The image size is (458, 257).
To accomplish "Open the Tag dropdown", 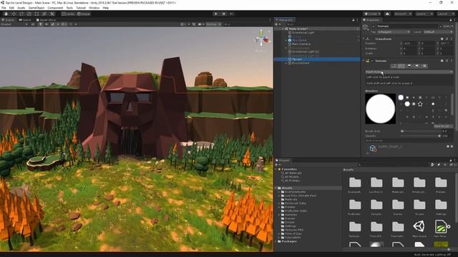I will coord(394,31).
